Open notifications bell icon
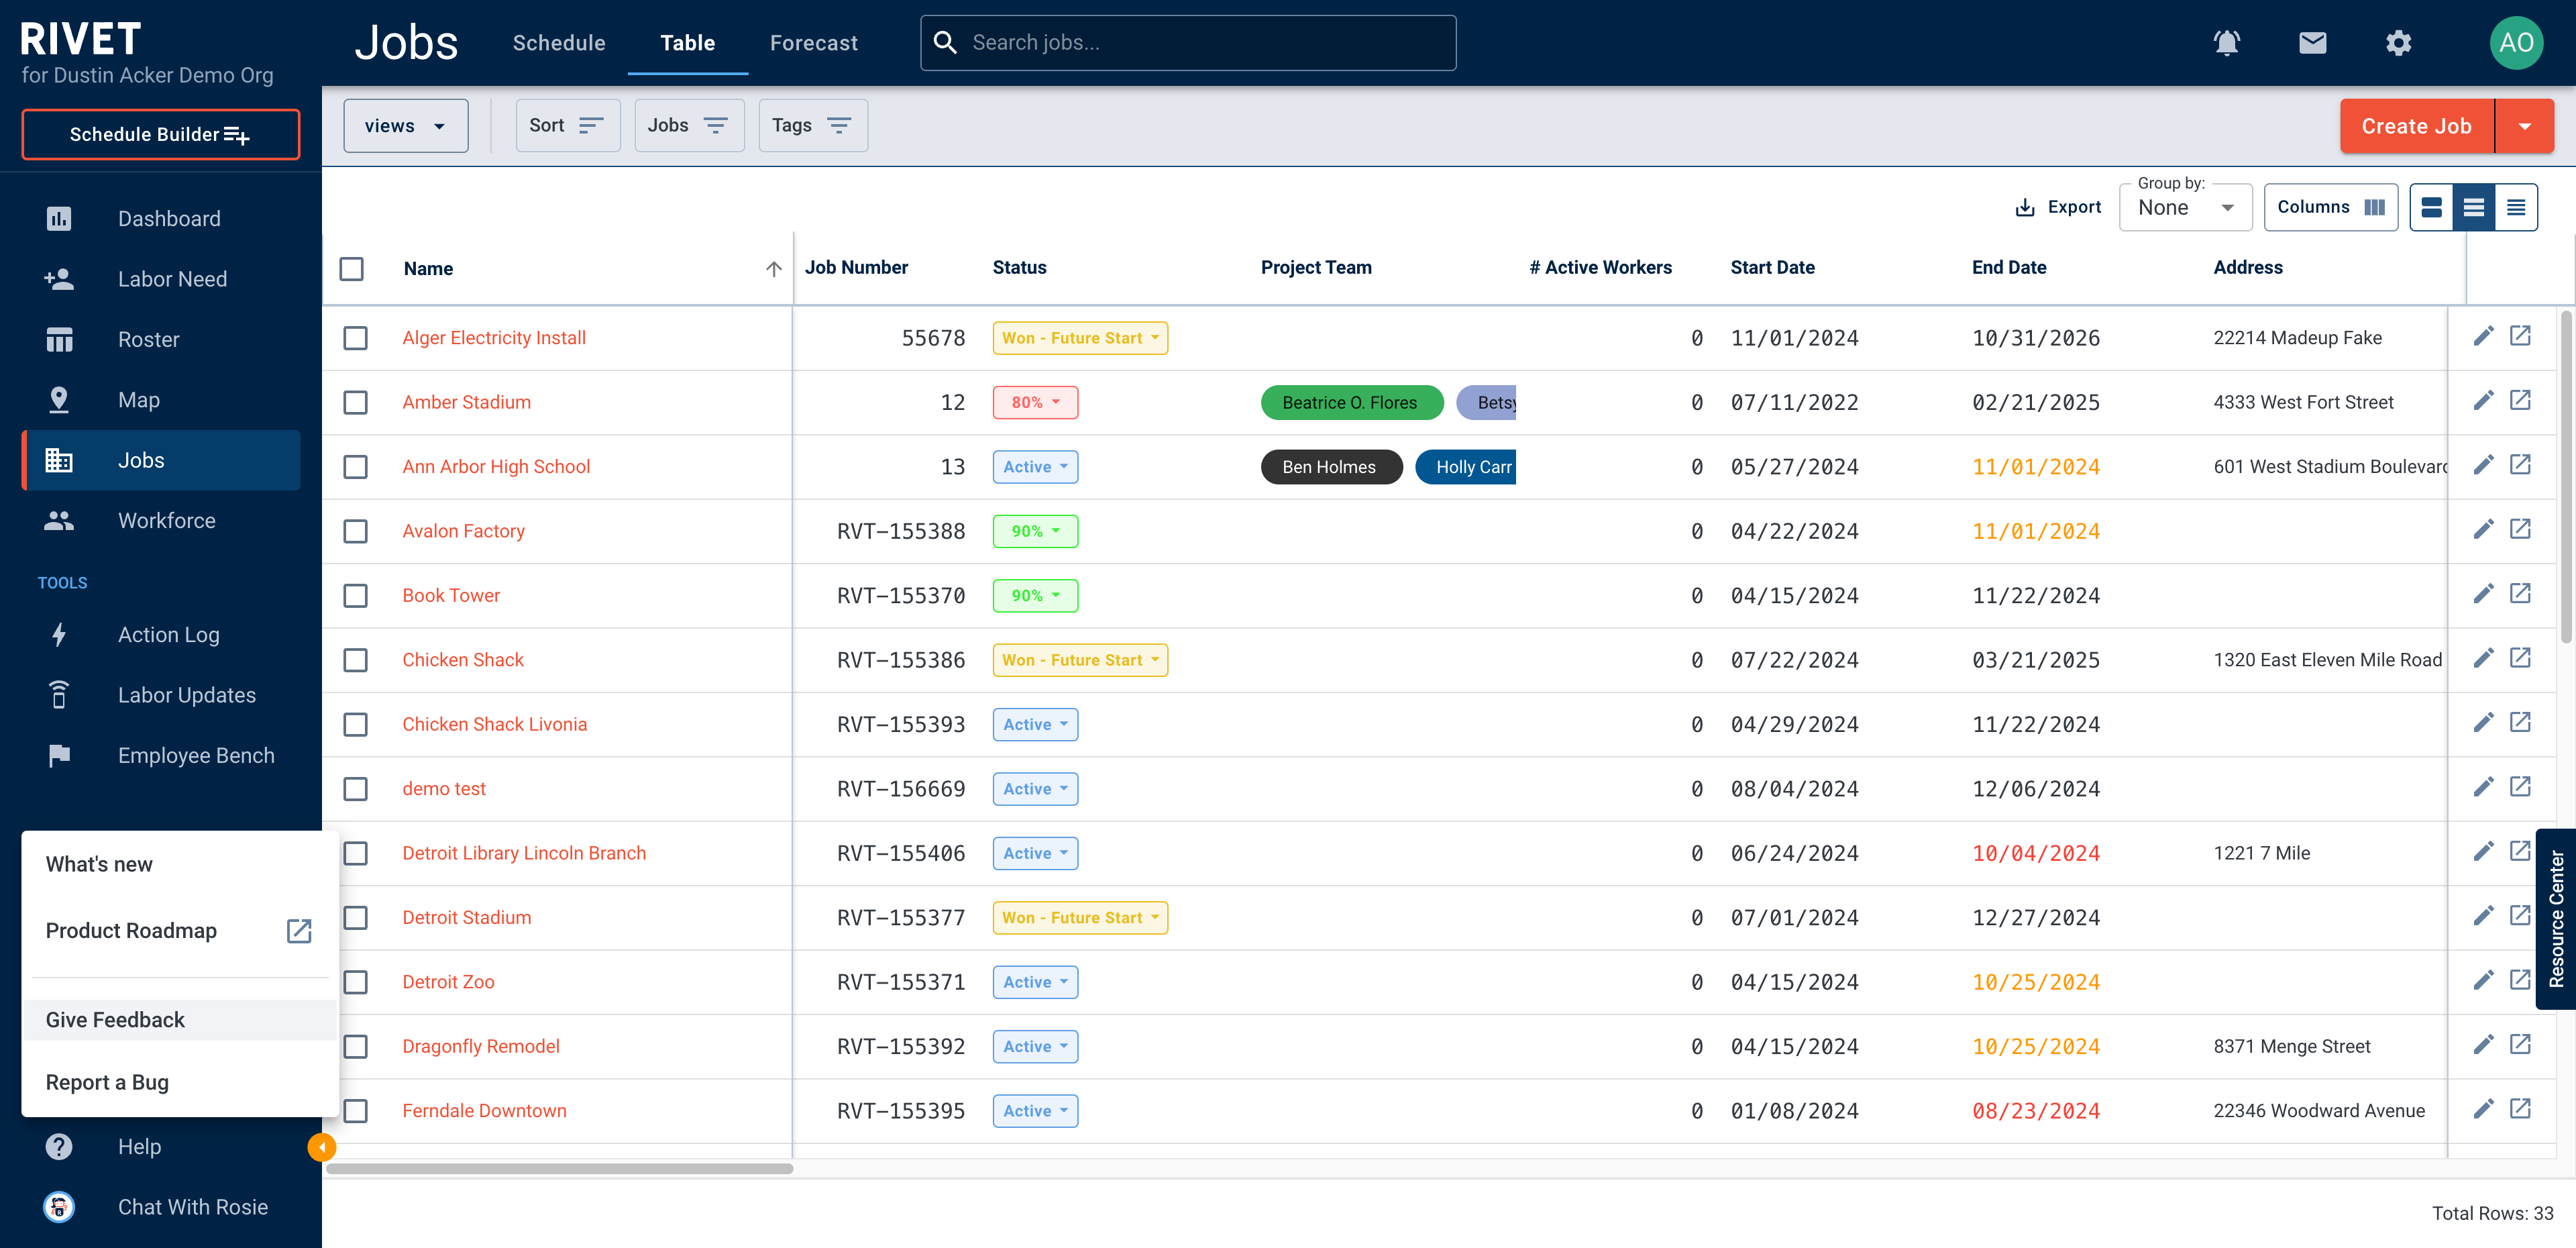Viewport: 2576px width, 1248px height. pos(2226,43)
